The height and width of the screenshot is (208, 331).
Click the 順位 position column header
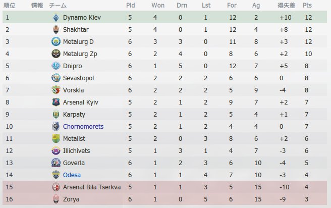[10, 5]
